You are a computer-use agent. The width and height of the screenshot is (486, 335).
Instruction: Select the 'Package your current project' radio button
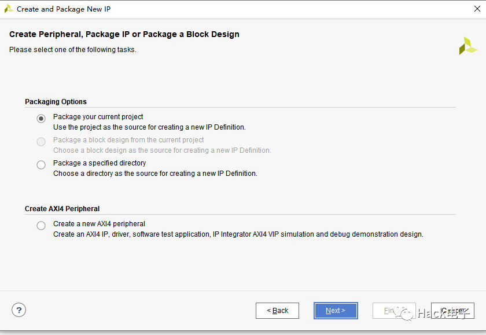click(41, 118)
